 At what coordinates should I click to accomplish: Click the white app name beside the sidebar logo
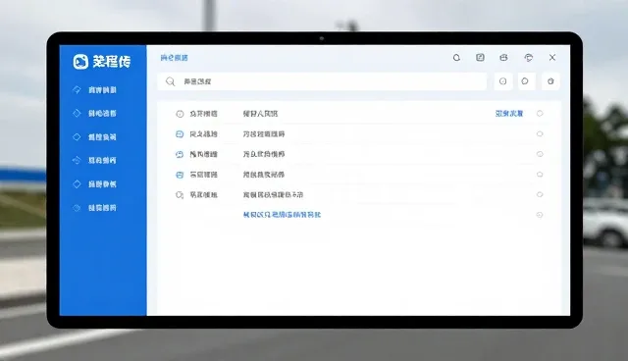tap(112, 62)
